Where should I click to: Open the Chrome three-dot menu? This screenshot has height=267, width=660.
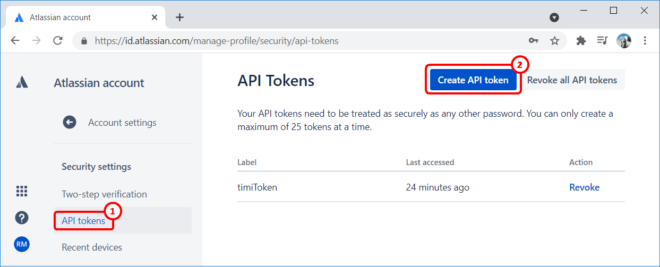tap(645, 40)
